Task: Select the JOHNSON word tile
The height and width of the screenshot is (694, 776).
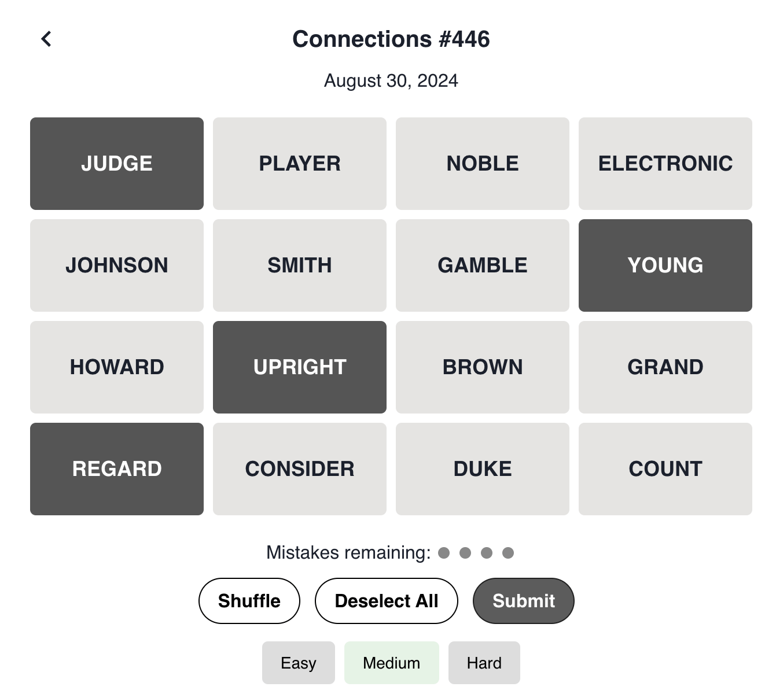Action: click(116, 265)
